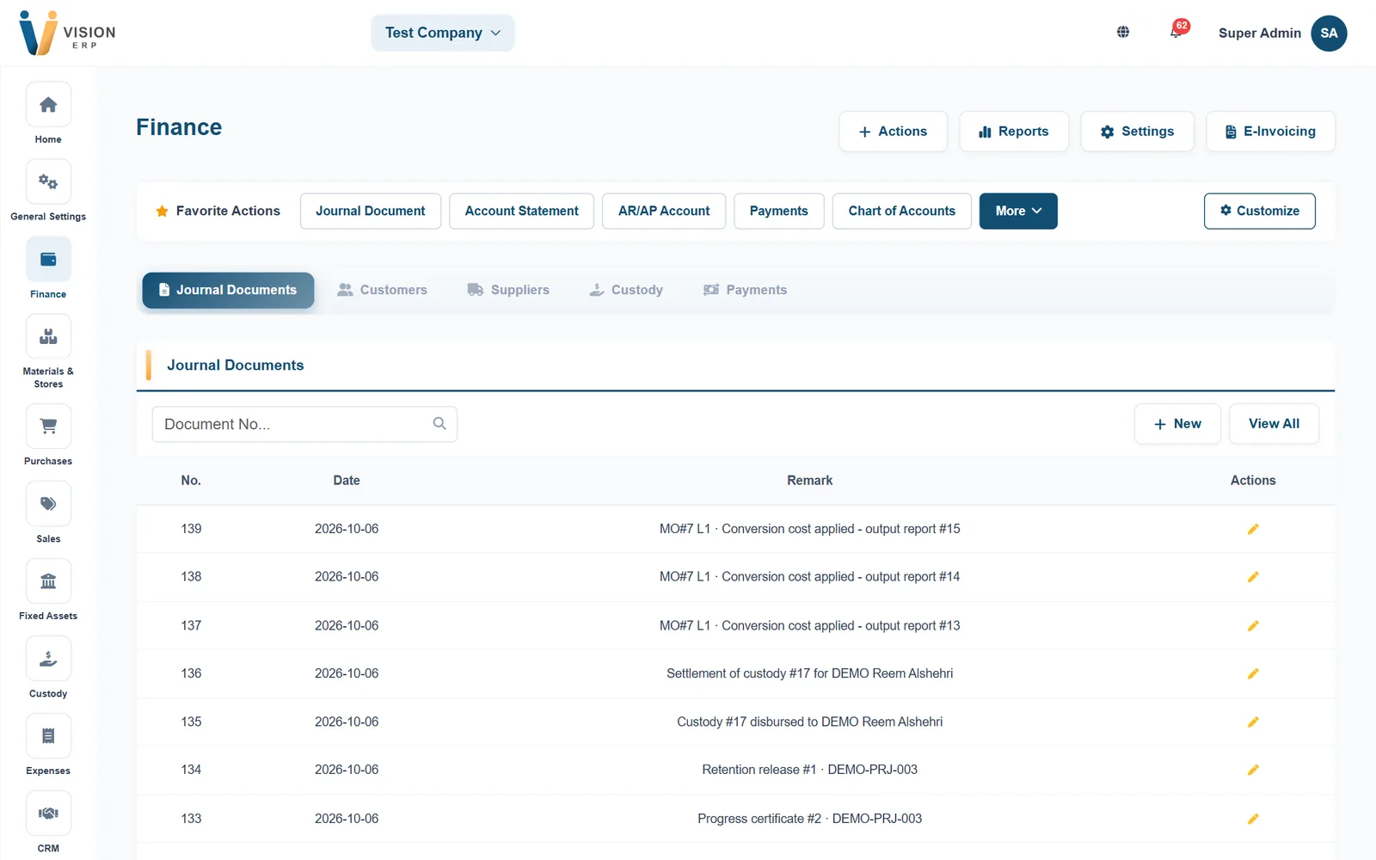Create a New journal document

[x=1177, y=424]
